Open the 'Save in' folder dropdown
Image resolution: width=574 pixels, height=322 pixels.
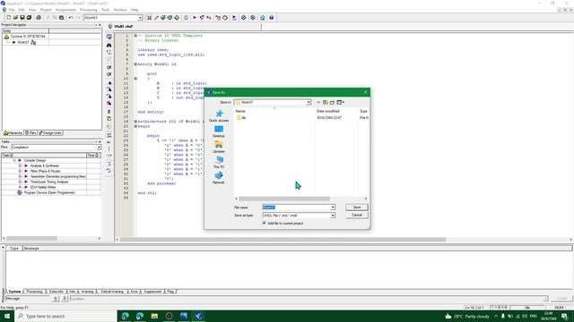[x=309, y=102]
